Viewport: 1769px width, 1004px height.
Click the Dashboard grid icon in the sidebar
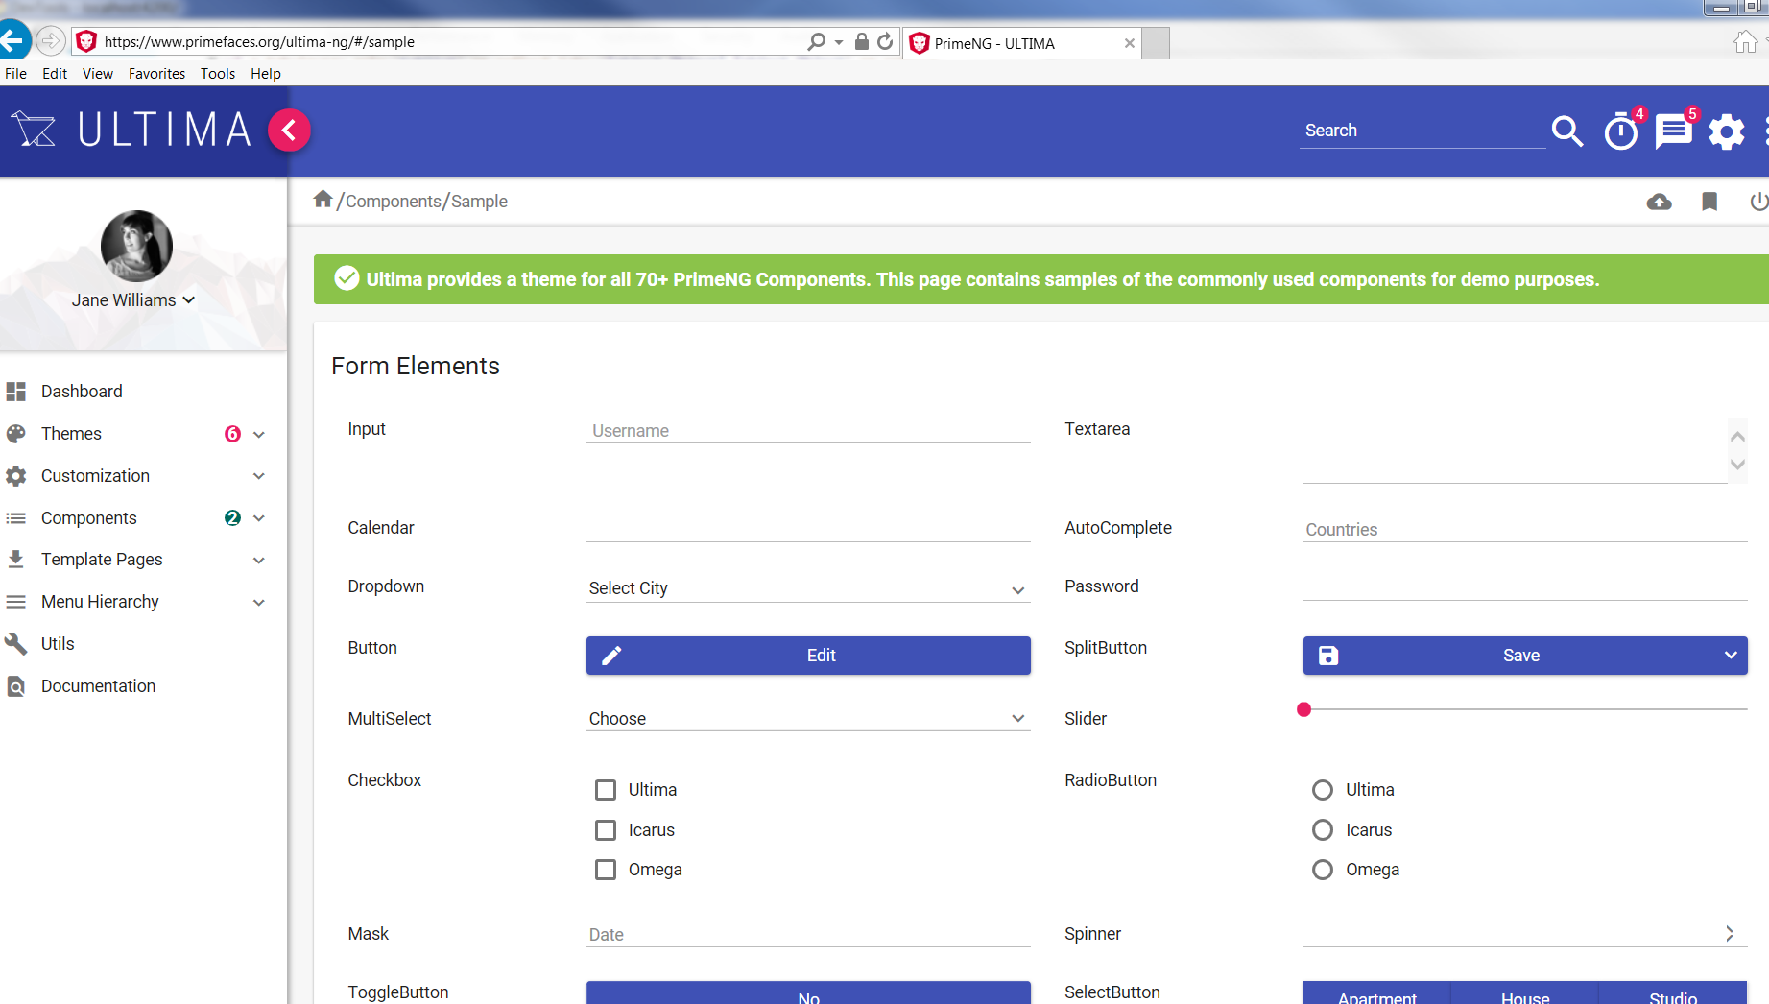pos(16,392)
